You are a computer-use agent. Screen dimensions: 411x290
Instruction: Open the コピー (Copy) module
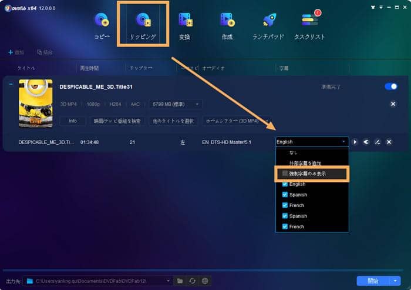coord(102,26)
